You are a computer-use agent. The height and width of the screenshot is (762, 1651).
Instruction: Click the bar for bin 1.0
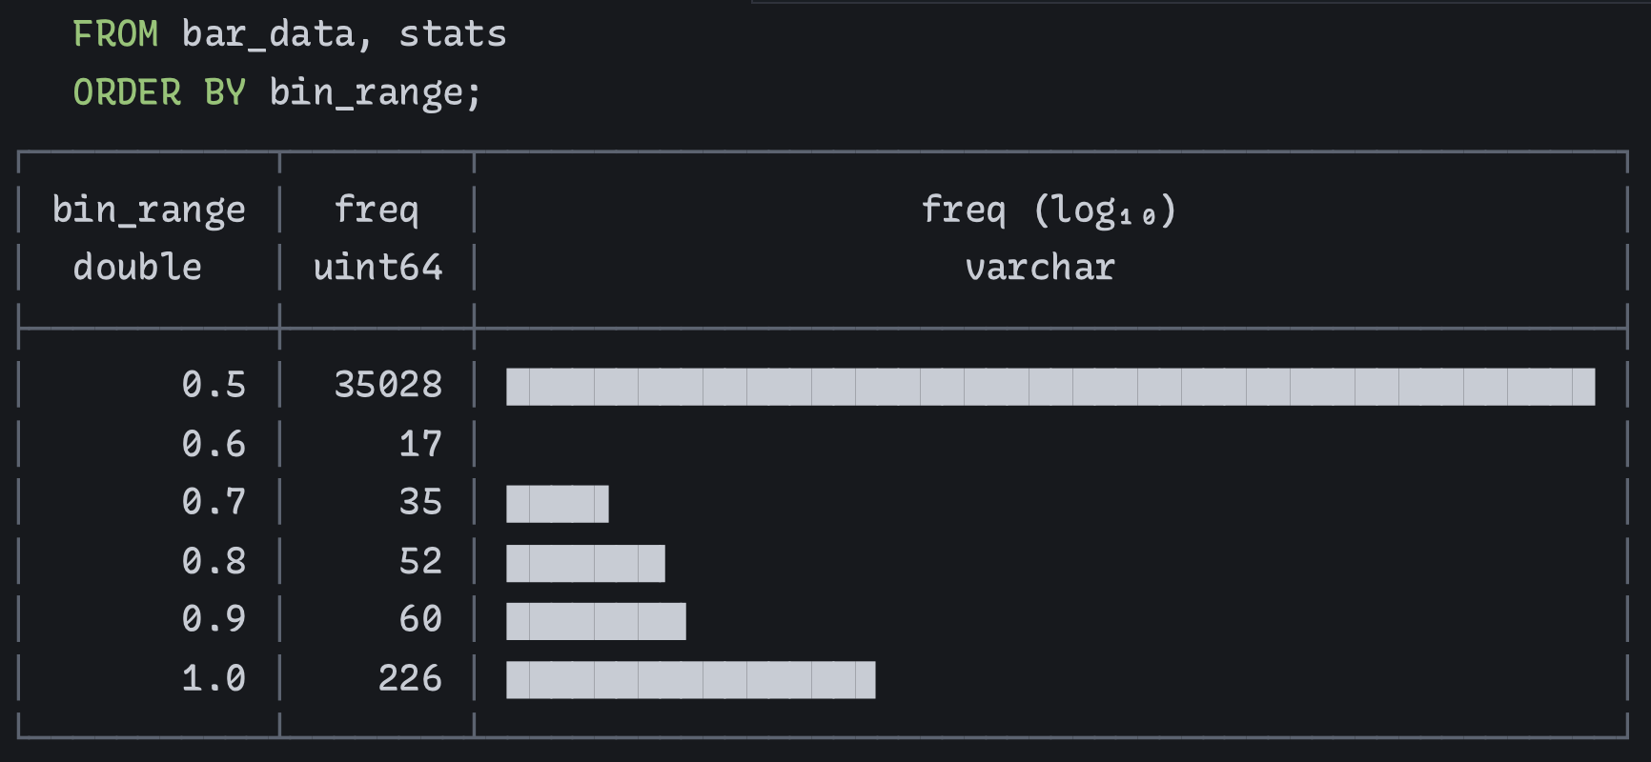[690, 680]
